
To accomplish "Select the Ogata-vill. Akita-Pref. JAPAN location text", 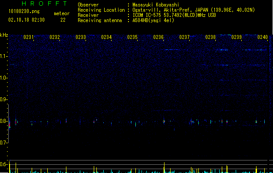I will click(194, 10).
